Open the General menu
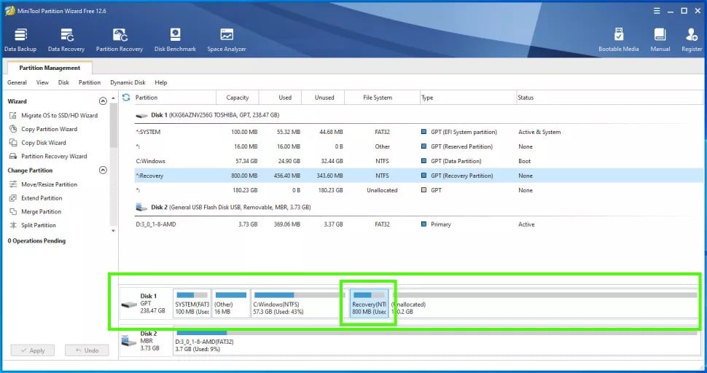This screenshot has height=373, width=707. pos(17,82)
